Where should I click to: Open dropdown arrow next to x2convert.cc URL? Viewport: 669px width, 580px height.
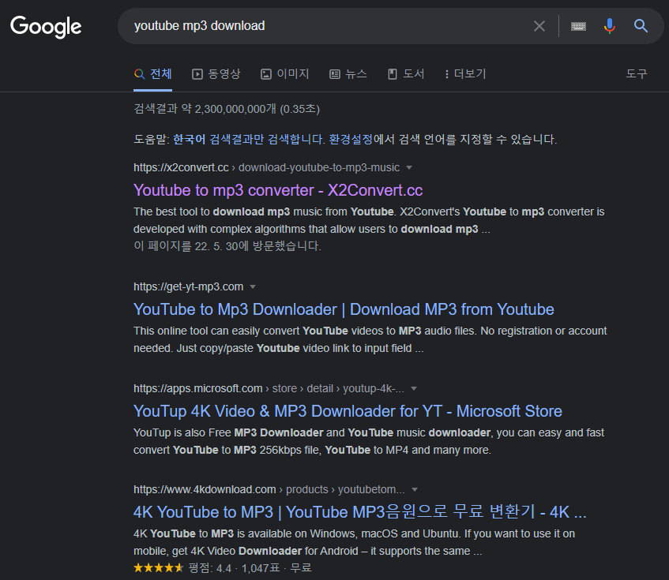tap(409, 167)
